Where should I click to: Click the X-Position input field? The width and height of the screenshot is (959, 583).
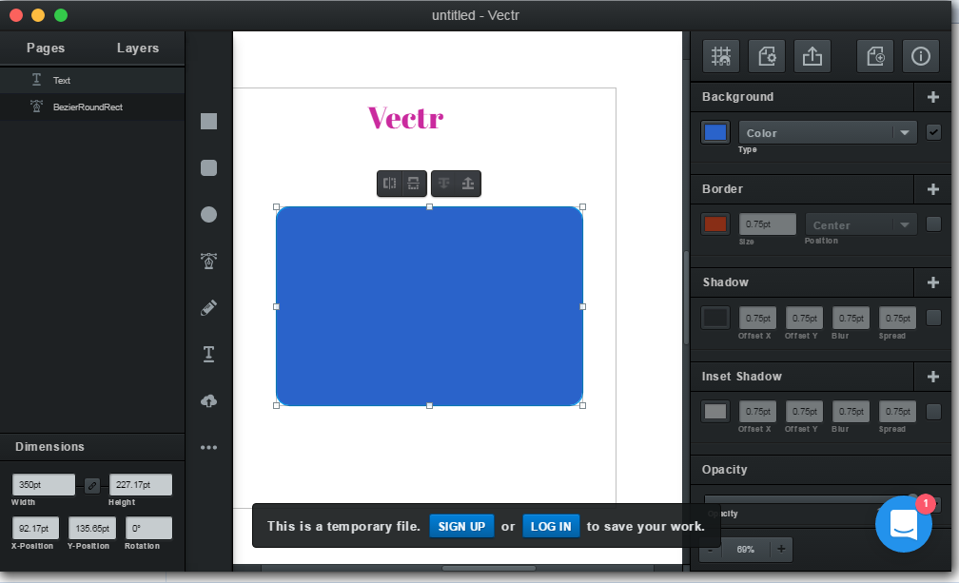pos(35,528)
